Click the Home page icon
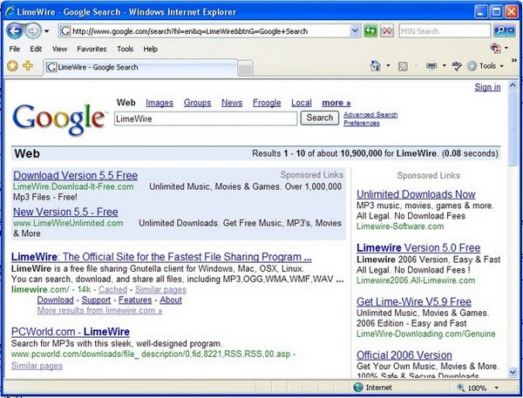 (x=376, y=66)
